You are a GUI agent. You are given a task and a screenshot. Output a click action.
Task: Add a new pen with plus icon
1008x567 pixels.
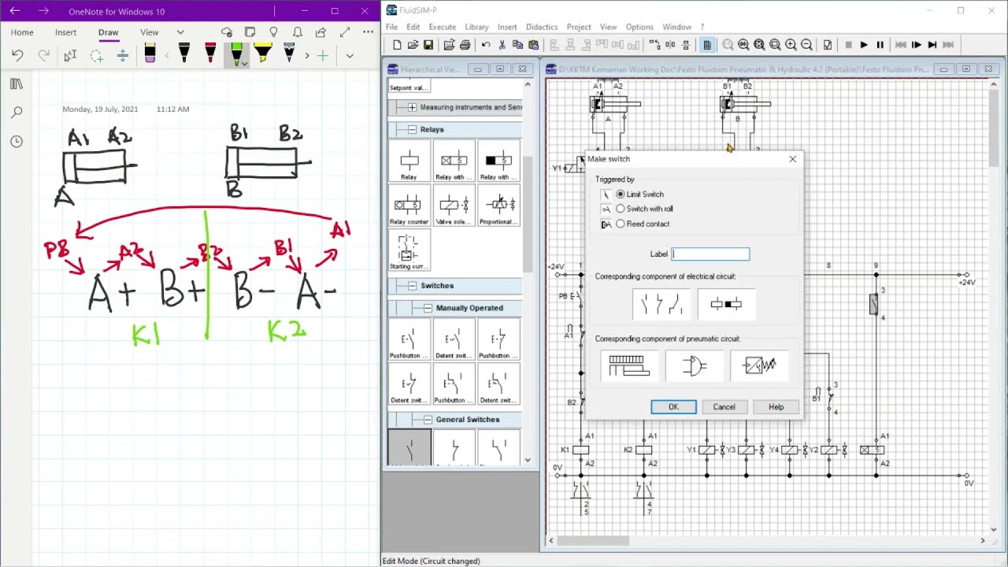point(322,55)
